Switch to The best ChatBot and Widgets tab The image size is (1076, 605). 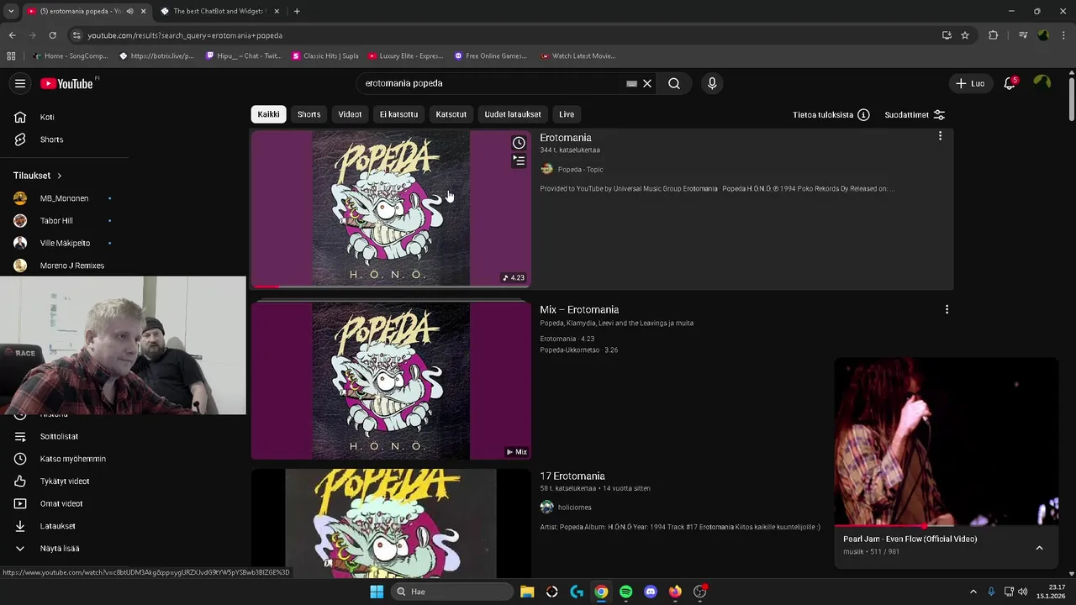tap(219, 11)
